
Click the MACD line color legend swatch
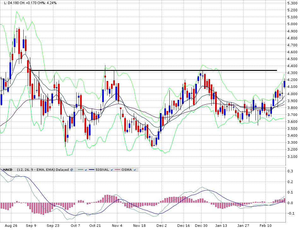coord(80,170)
